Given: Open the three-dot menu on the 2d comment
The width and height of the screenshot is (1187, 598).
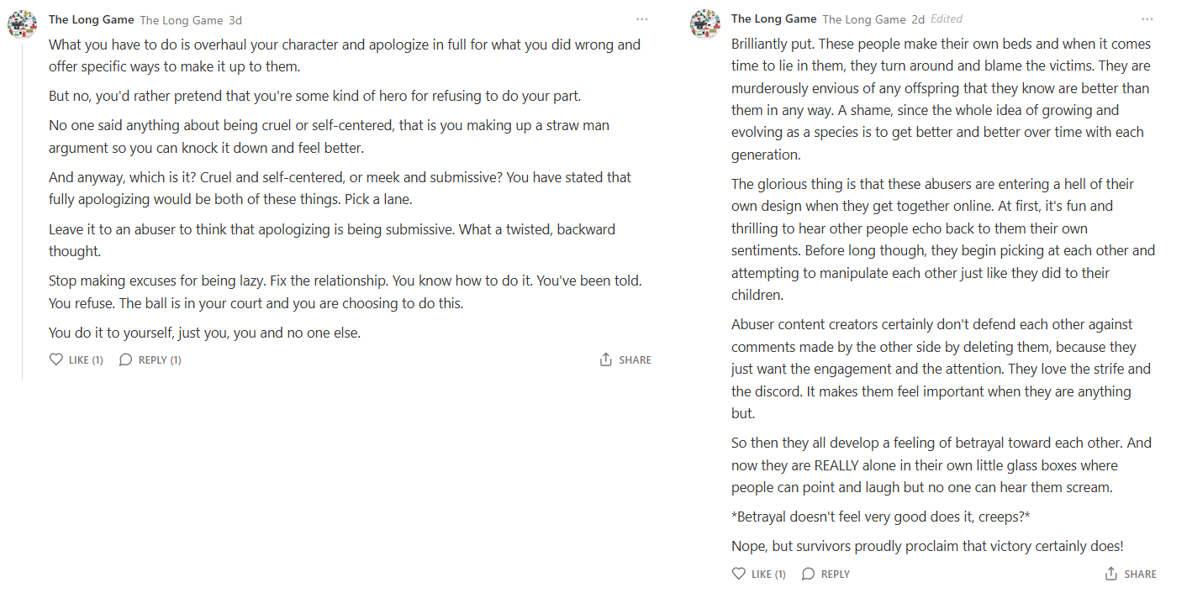Looking at the screenshot, I should coord(1147,19).
